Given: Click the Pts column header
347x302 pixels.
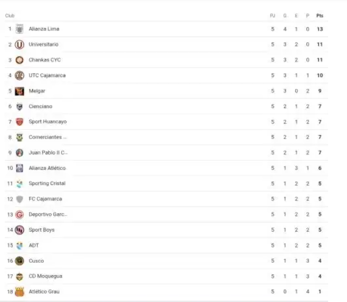Looking at the screenshot, I should pos(320,15).
